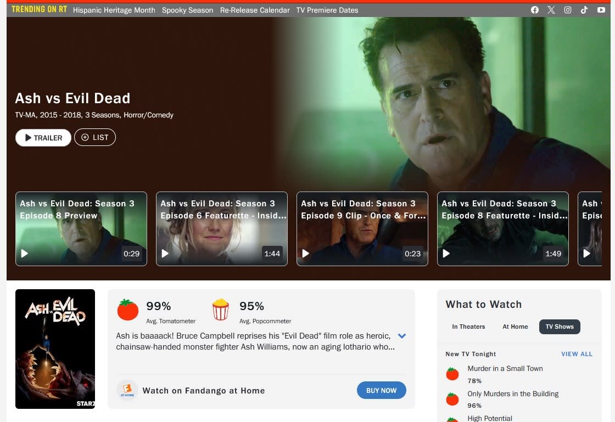Play the Episode 6 Featurette video
615x422 pixels.
pos(165,254)
